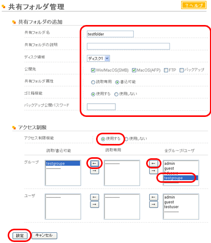Click left arrow between group read/write and read-only lists
The height and width of the screenshot is (243, 211).
pyautogui.click(x=95, y=163)
